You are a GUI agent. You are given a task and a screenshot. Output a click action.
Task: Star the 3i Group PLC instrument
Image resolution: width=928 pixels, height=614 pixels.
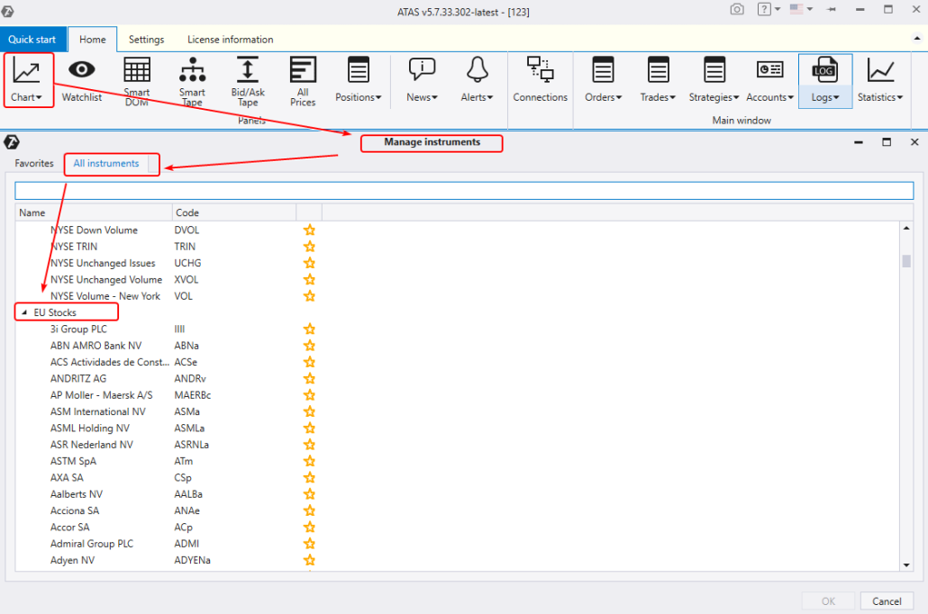point(309,330)
